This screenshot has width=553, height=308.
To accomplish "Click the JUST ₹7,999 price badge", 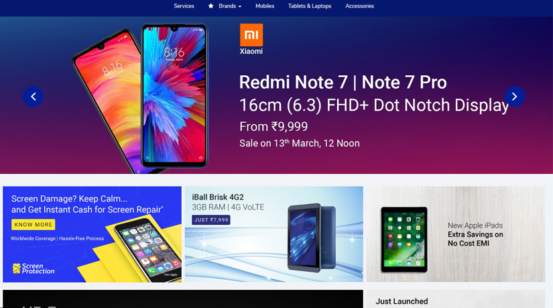I will click(x=211, y=219).
